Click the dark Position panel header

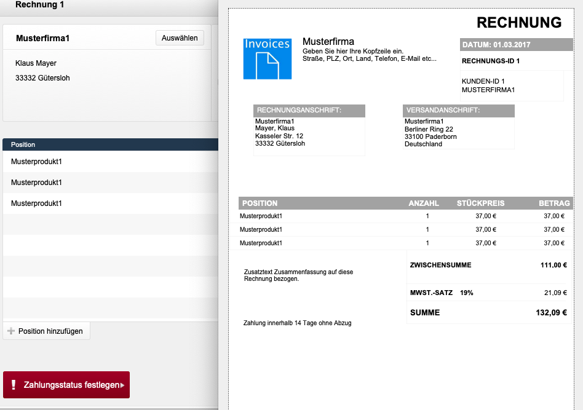point(25,144)
